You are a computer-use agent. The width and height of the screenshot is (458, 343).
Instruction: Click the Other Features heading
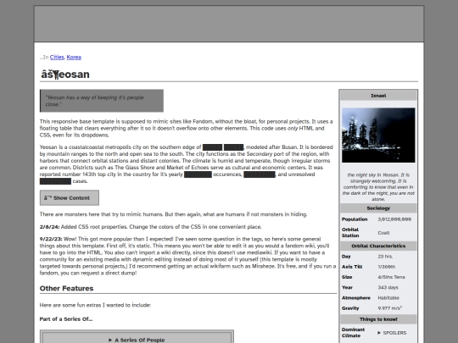pyautogui.click(x=67, y=289)
